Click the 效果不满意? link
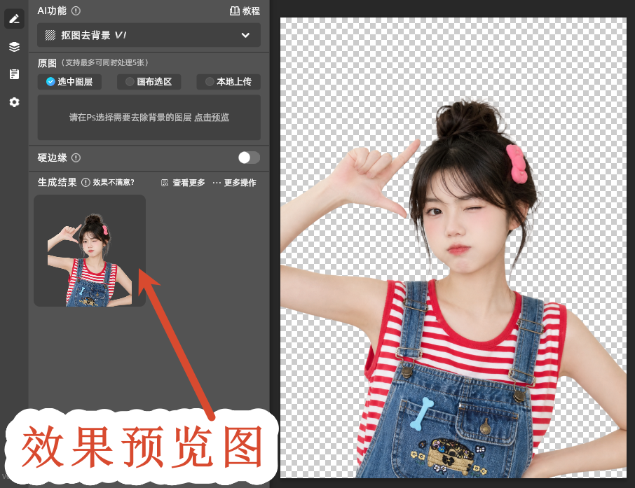The width and height of the screenshot is (635, 488). coord(114,183)
